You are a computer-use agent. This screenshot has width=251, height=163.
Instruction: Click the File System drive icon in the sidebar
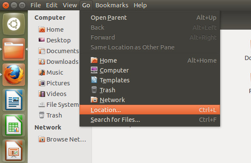coord(42,105)
